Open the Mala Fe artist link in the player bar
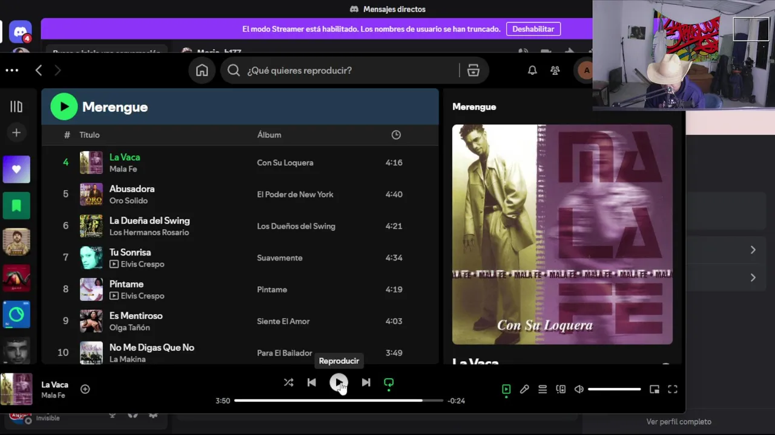This screenshot has width=775, height=435. (x=53, y=395)
